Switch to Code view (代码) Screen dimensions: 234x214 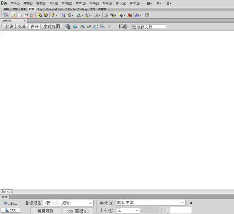coord(9,27)
